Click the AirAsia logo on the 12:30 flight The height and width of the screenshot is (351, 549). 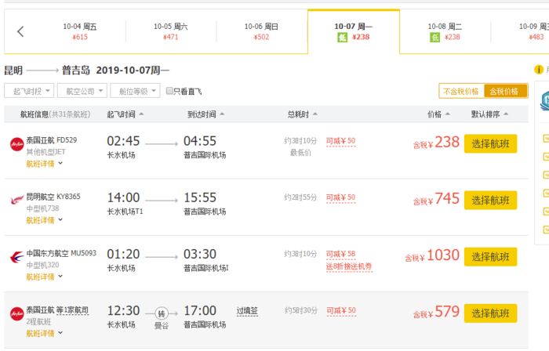pos(16,313)
